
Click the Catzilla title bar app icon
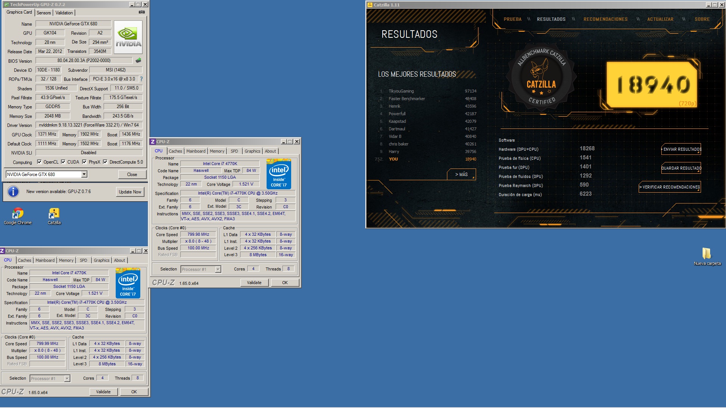369,5
